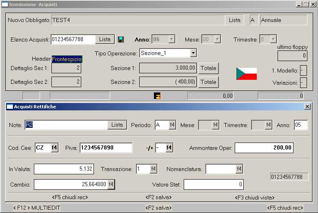The height and width of the screenshot is (213, 318).
Task: Click Totale button for Sezione 2
Action: click(208, 82)
